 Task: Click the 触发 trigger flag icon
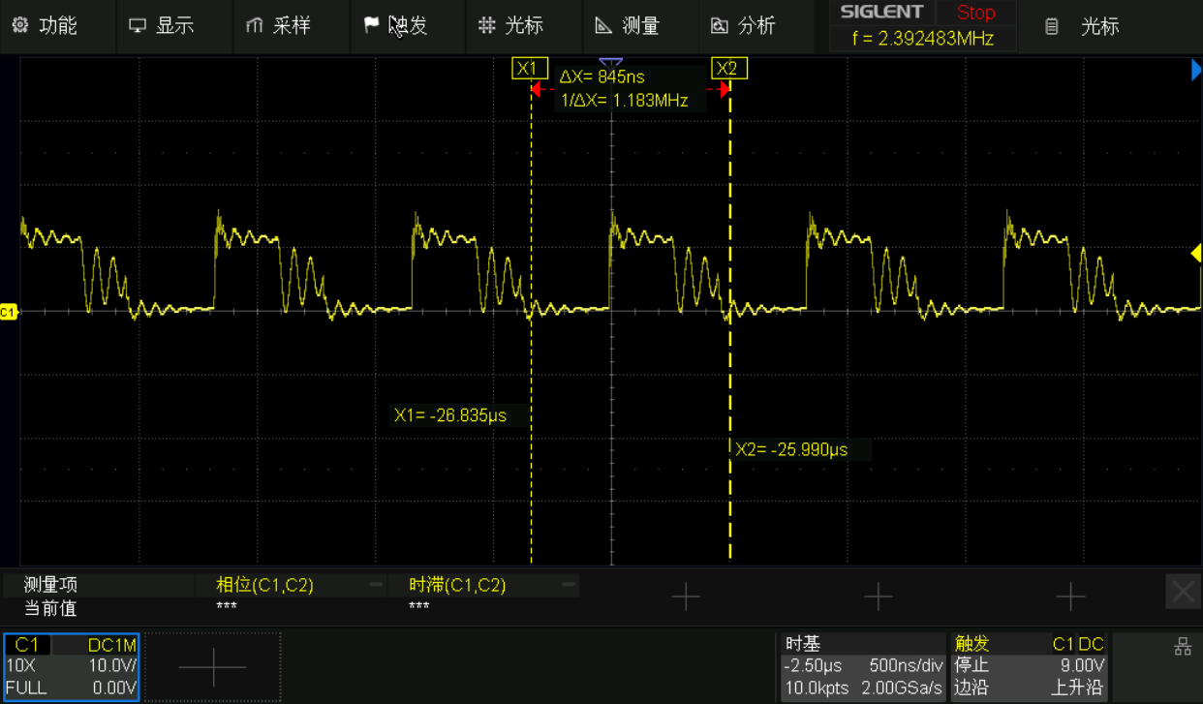click(x=371, y=25)
